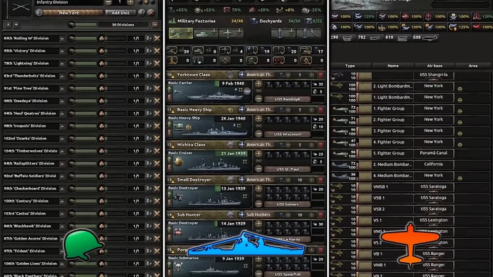493x277 pixels.
Task: Remove 98th 'Iroquois' Division with X
Action: [x=157, y=126]
